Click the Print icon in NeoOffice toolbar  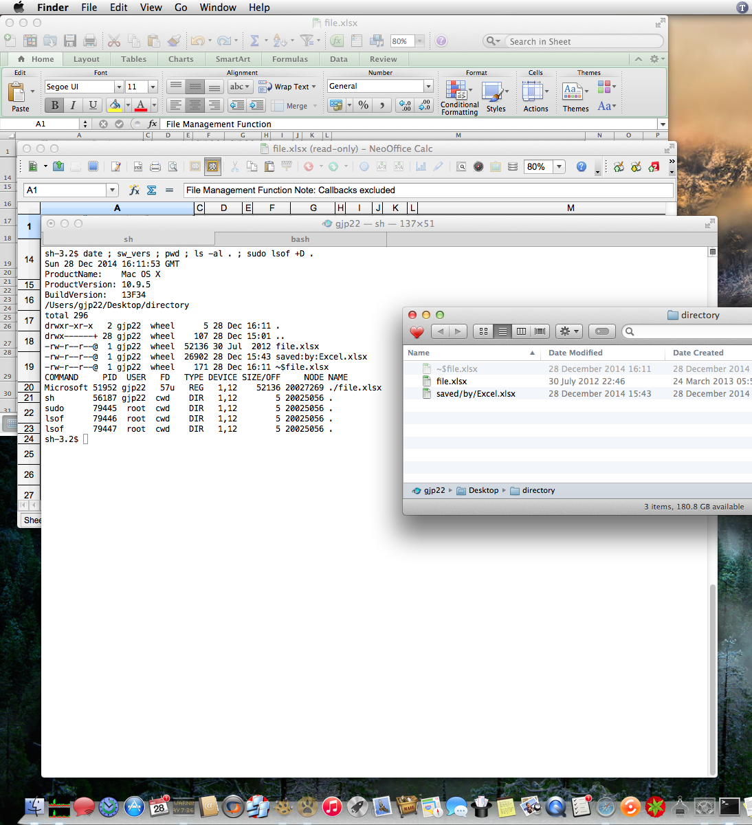click(x=155, y=166)
